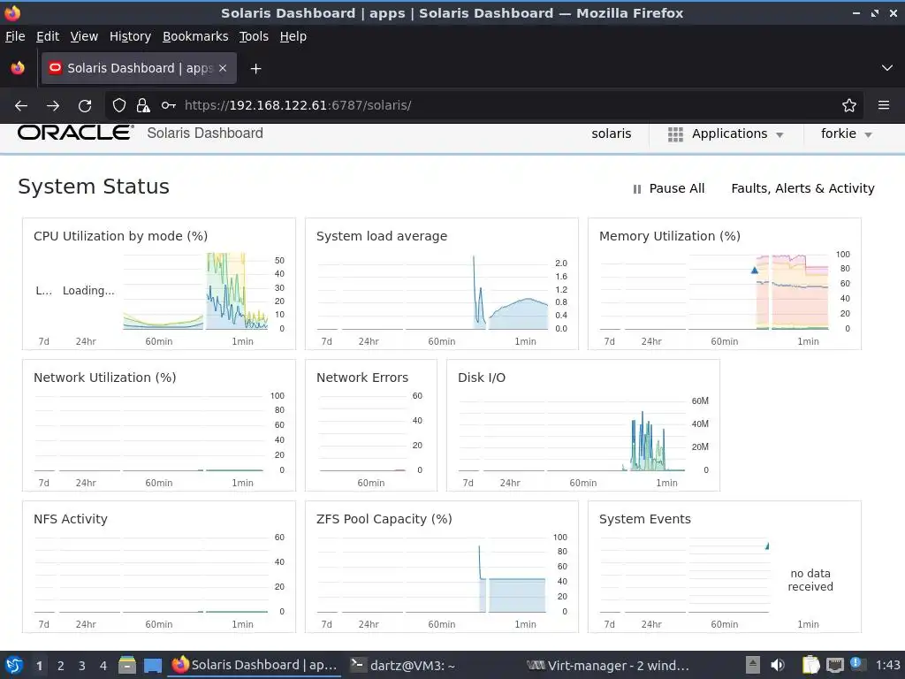This screenshot has width=905, height=679.
Task: Click the Disk I/O chart title
Action: click(482, 378)
